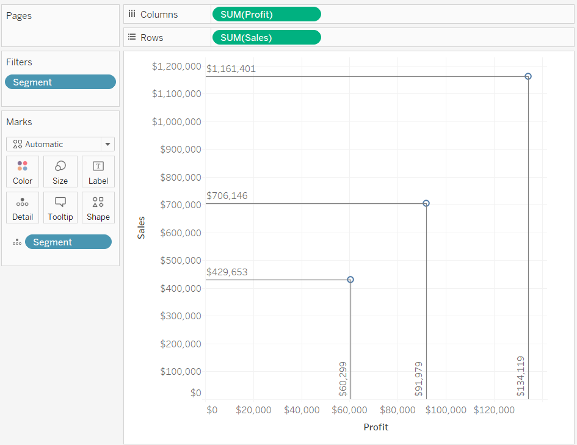Select the data point at $429,653 sales

(x=350, y=280)
